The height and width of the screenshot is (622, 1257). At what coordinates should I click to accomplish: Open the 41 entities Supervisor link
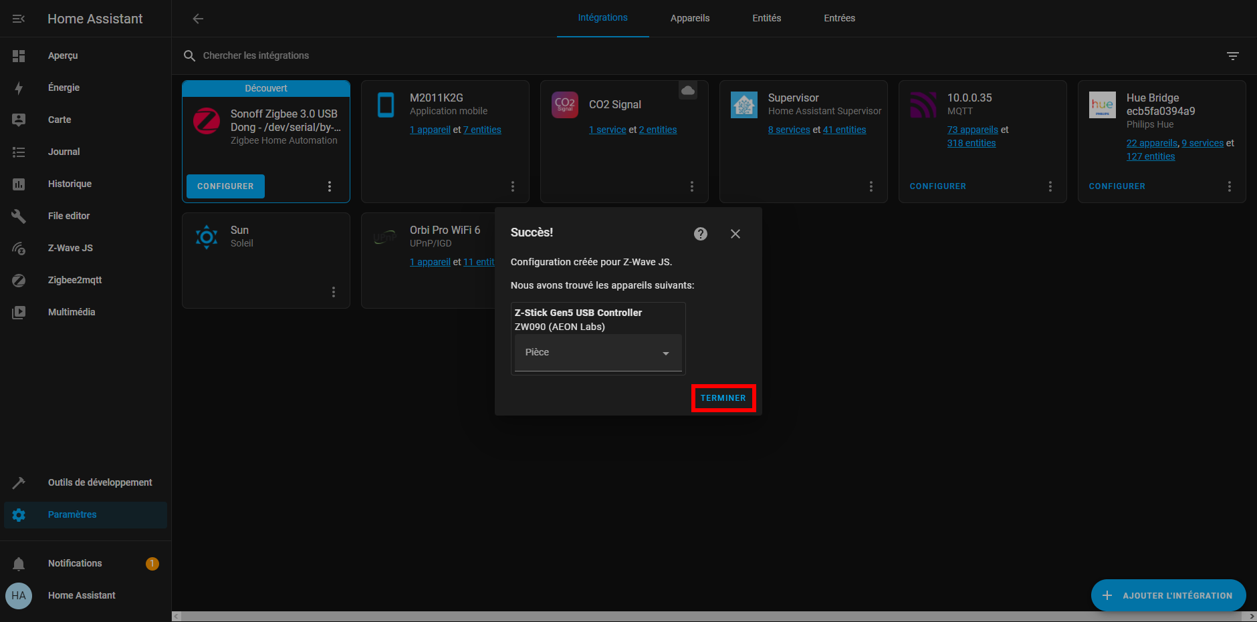tap(844, 130)
